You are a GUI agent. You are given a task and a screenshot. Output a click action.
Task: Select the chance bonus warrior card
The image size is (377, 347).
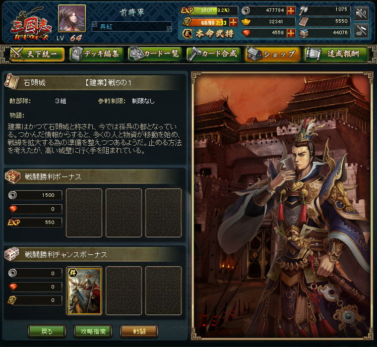pos(84,291)
